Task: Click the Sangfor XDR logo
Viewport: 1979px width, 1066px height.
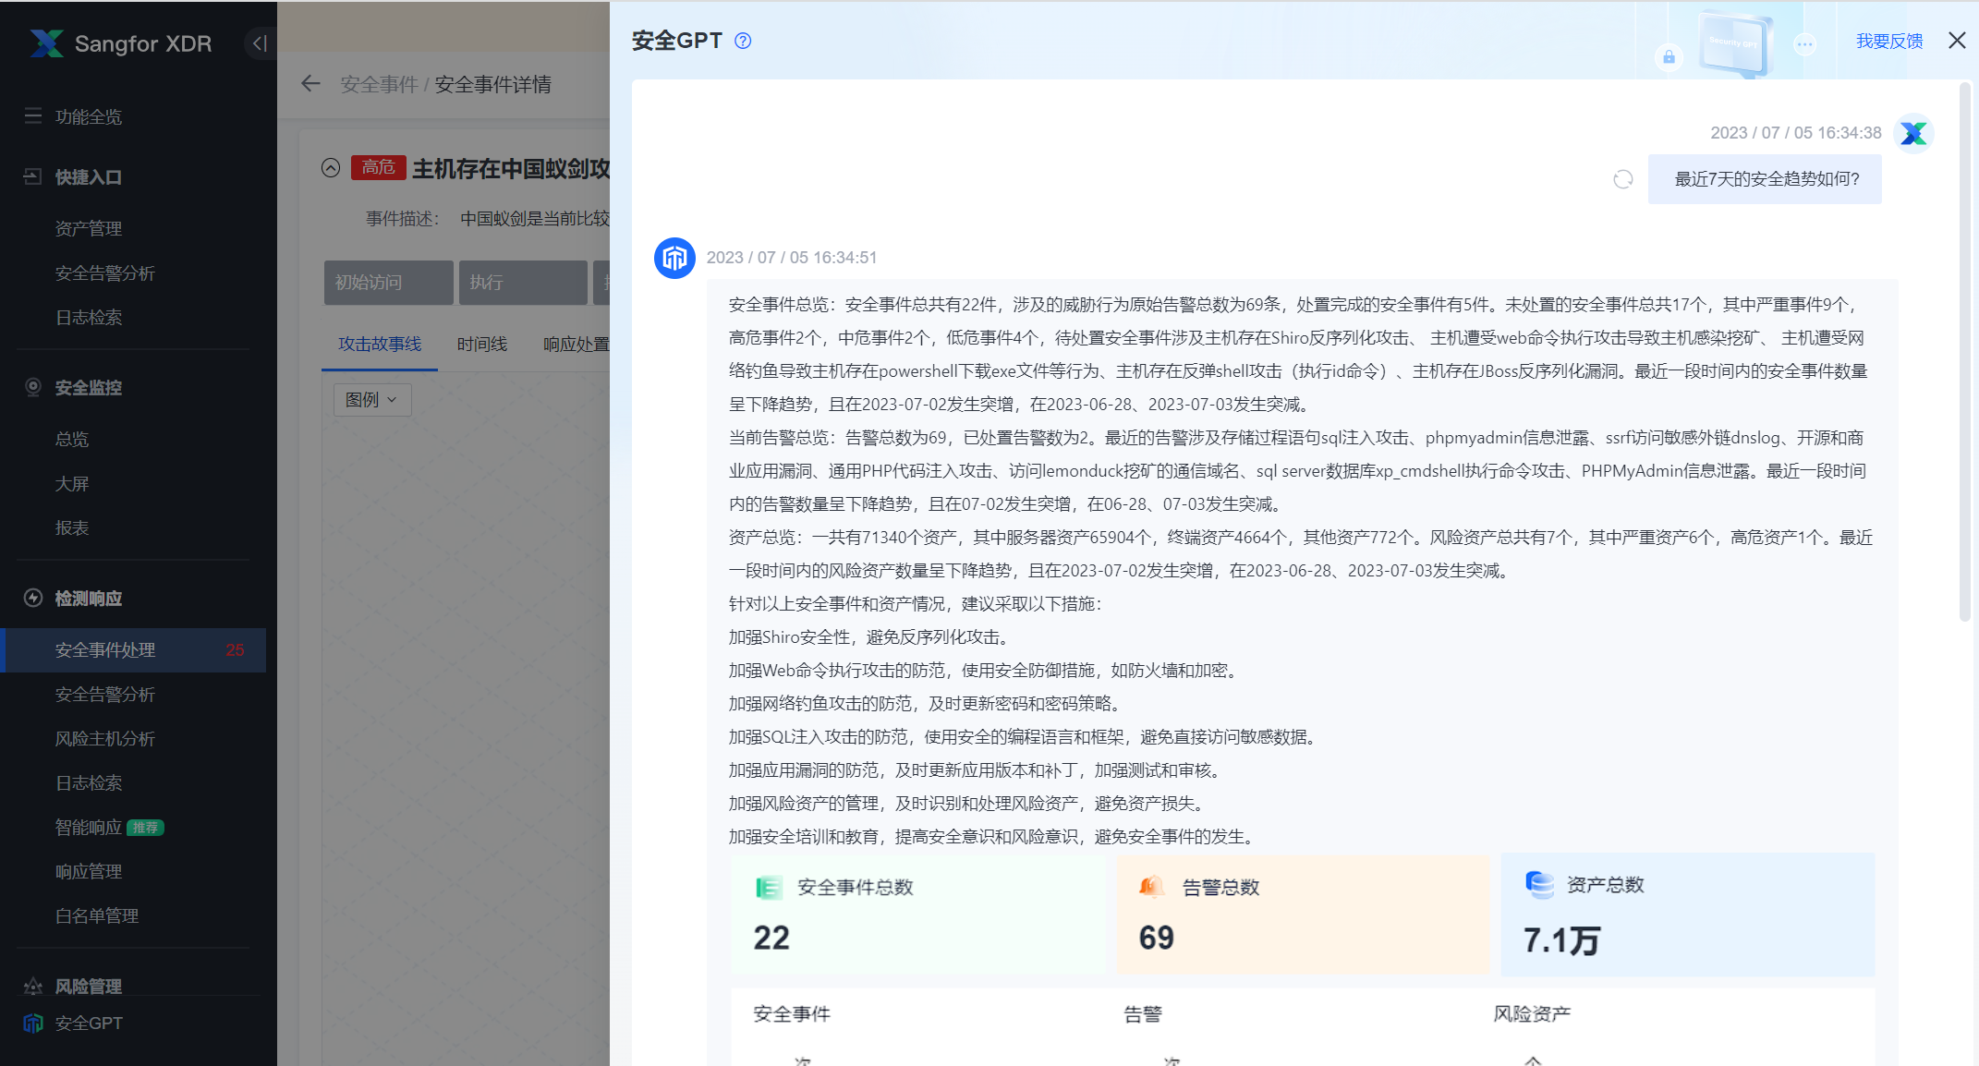Action: tap(119, 42)
